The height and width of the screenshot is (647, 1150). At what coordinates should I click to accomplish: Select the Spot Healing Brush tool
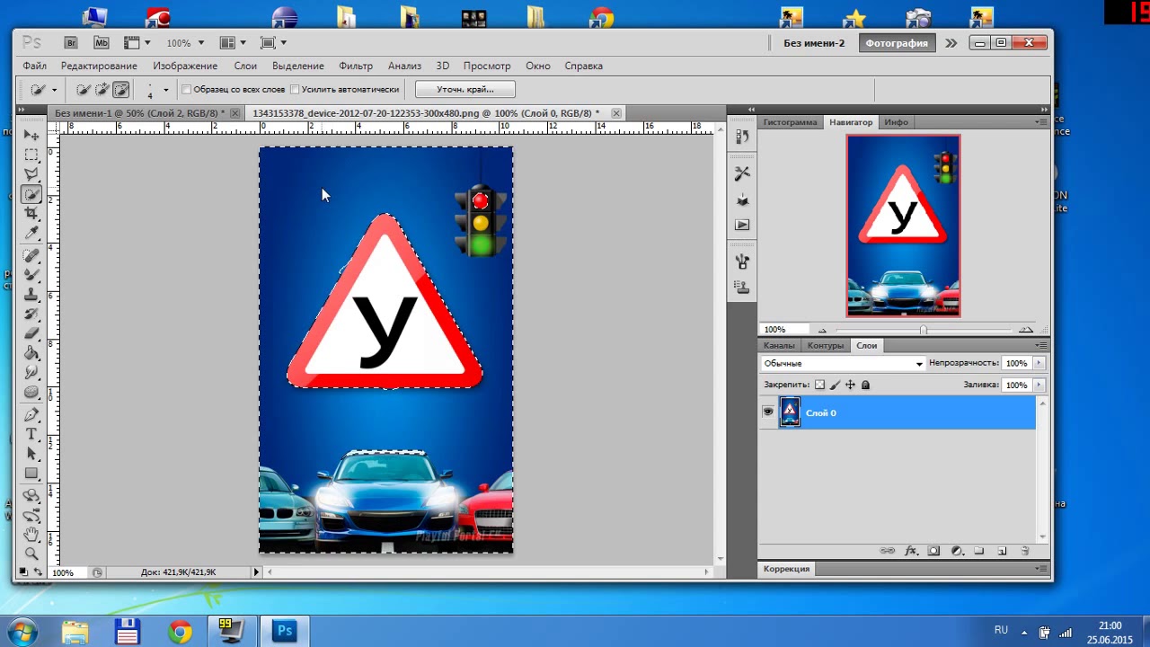(x=31, y=256)
